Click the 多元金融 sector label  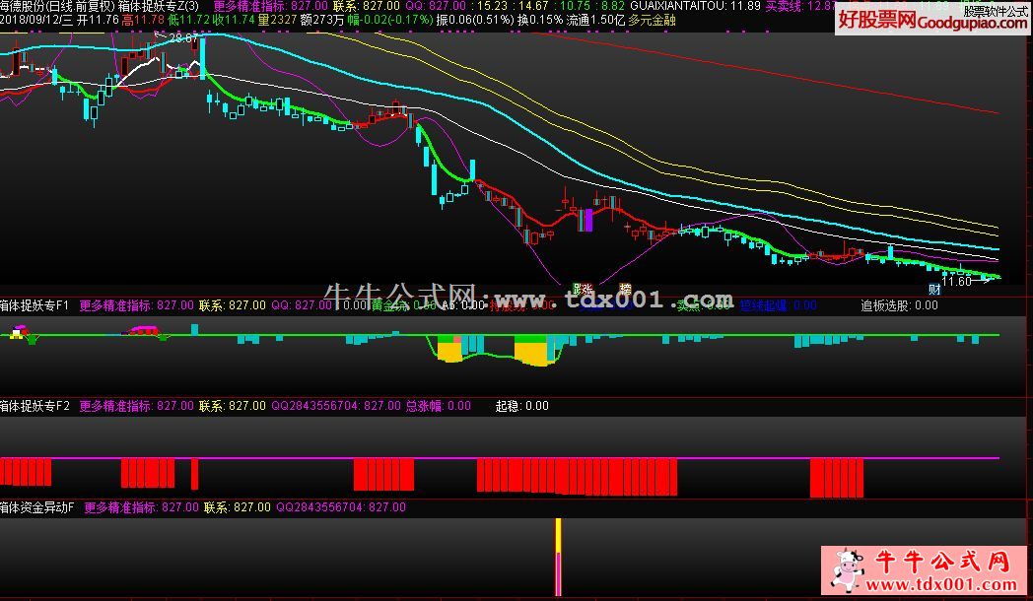(652, 20)
